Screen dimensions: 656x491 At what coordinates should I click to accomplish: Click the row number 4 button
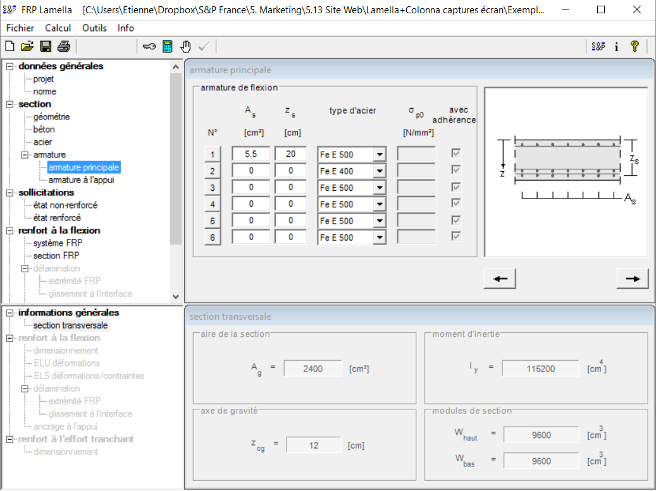coord(213,204)
